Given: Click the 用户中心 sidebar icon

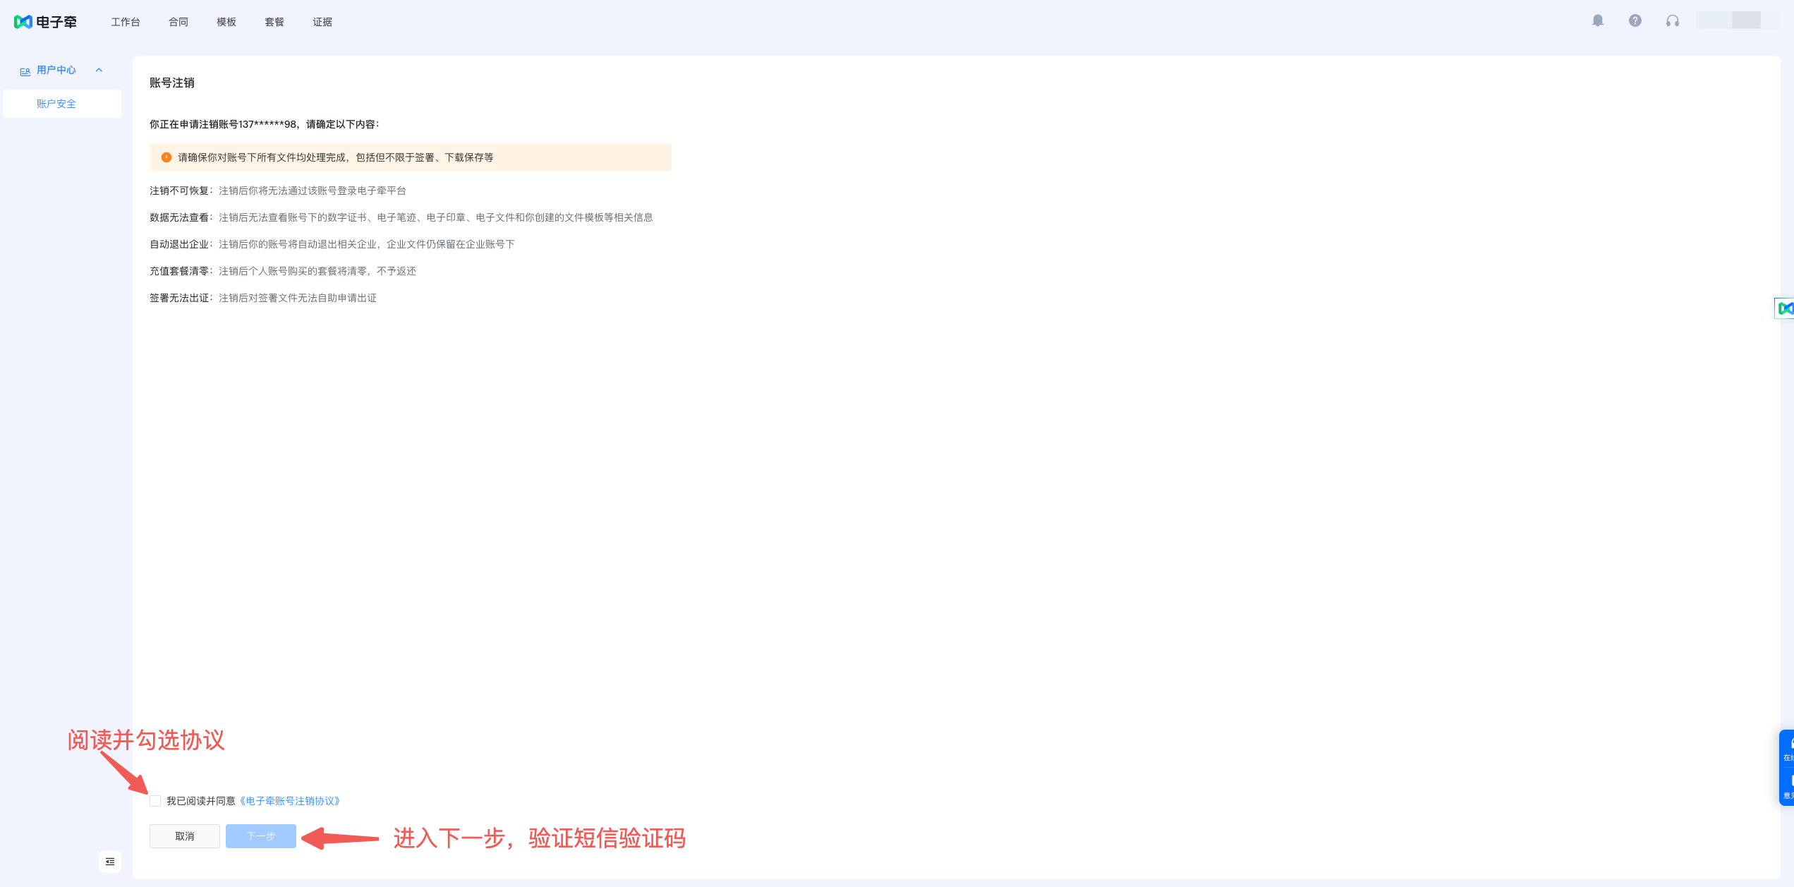Looking at the screenshot, I should [x=25, y=71].
